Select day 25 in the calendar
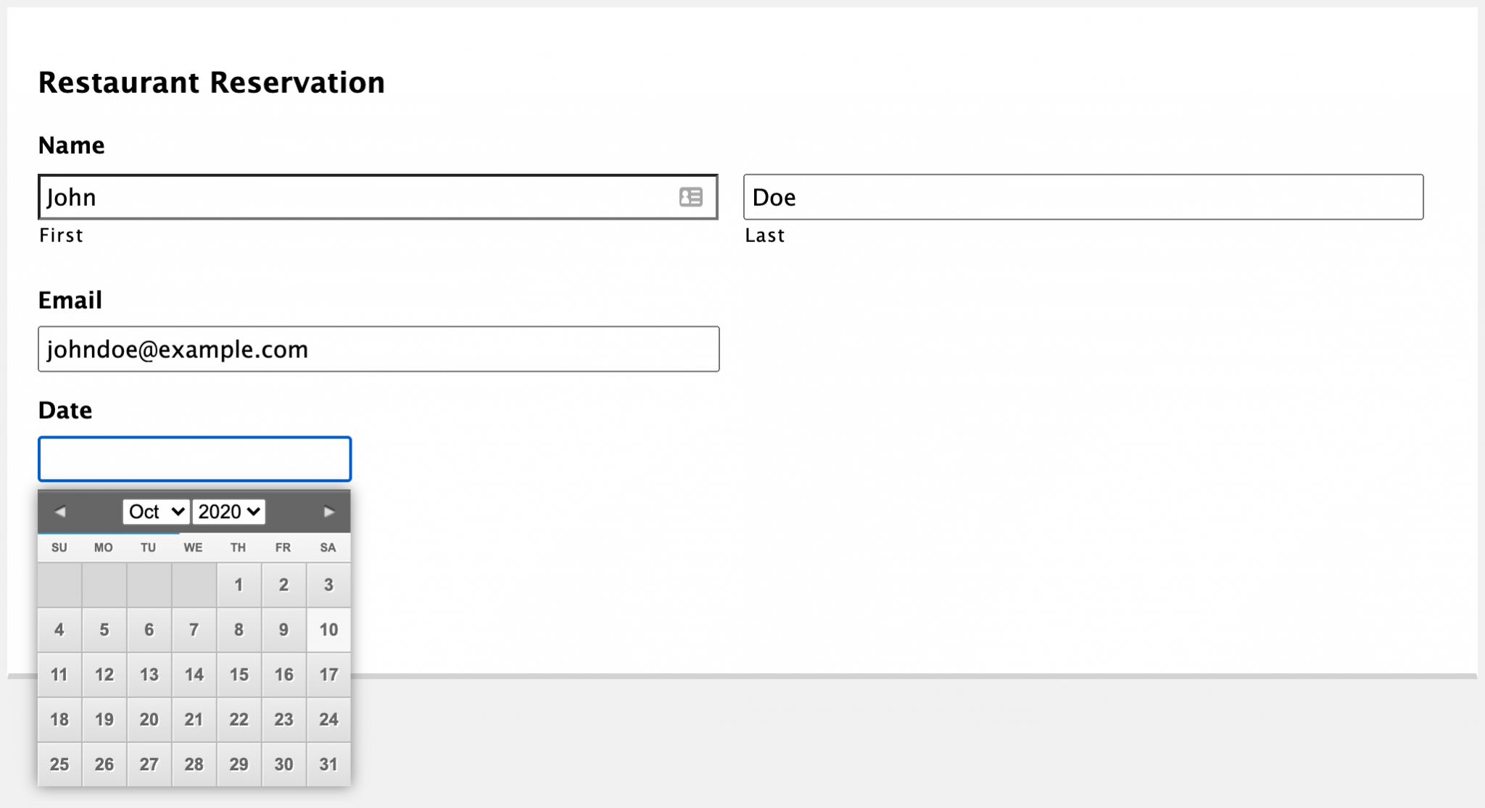Screen dimensions: 1485x808 [x=59, y=765]
